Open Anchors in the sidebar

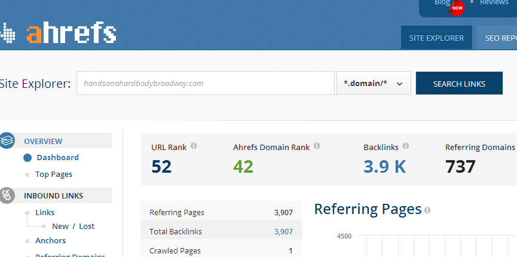point(50,240)
